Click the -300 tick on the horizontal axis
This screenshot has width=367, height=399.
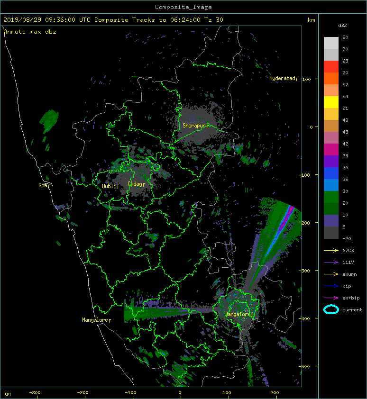[x=35, y=393]
